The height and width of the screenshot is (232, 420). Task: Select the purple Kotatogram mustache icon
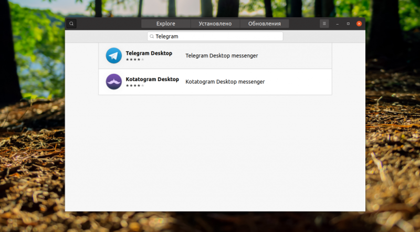coord(114,82)
